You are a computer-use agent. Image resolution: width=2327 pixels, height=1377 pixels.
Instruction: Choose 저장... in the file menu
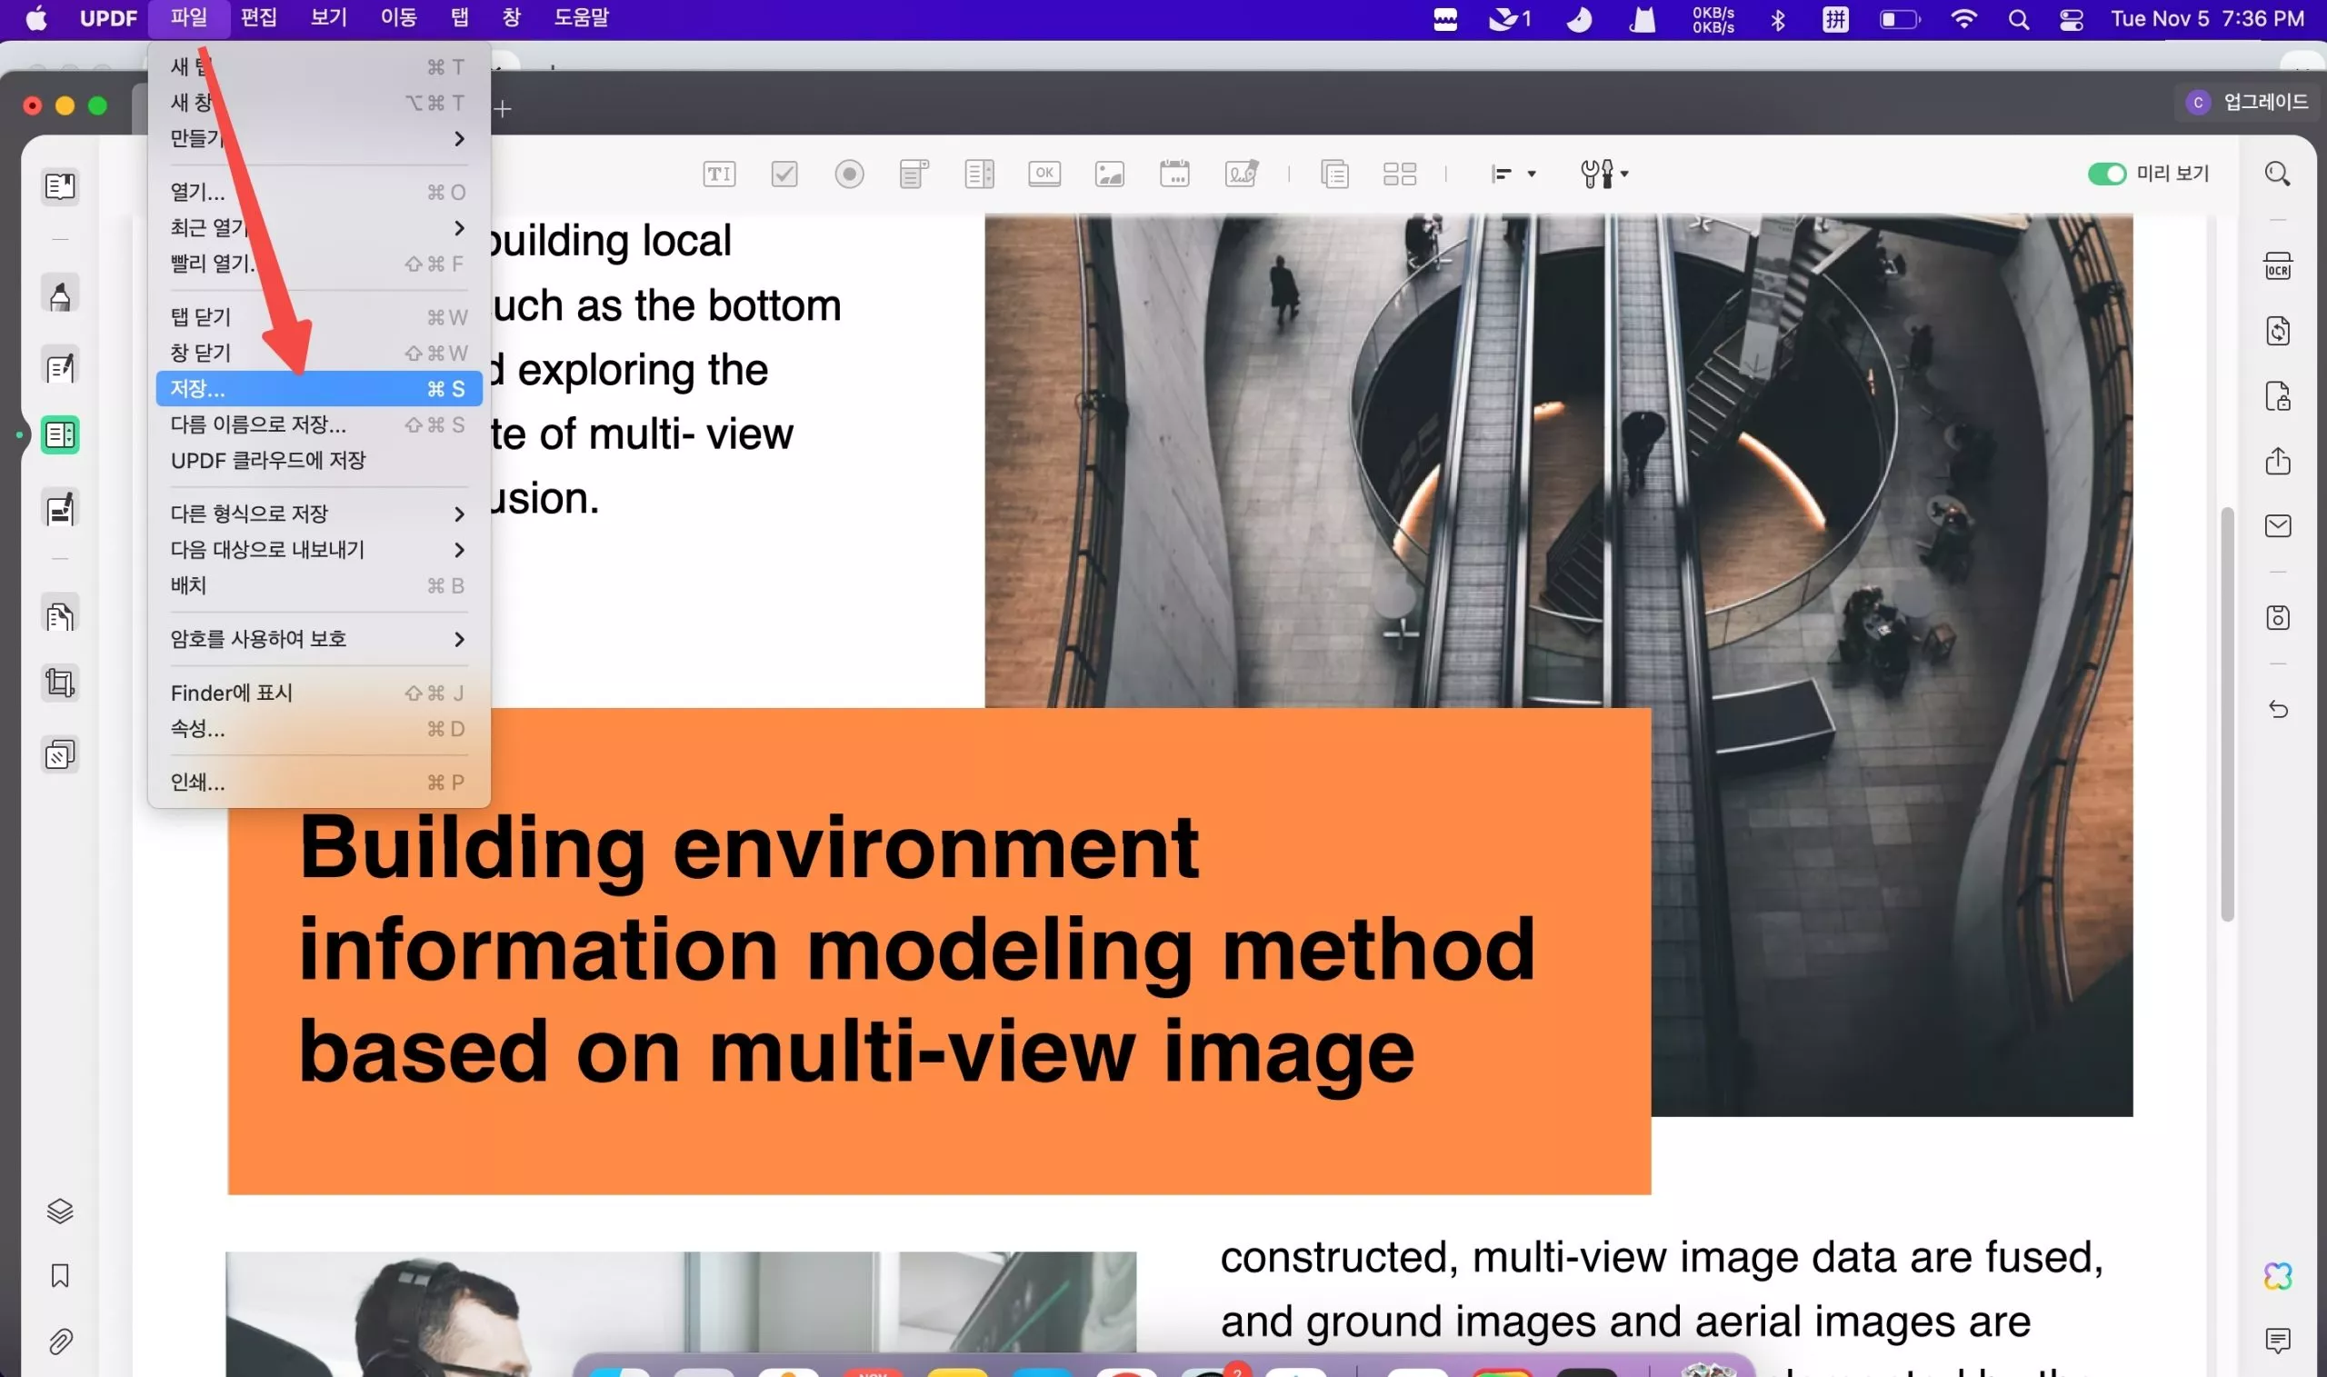[319, 389]
